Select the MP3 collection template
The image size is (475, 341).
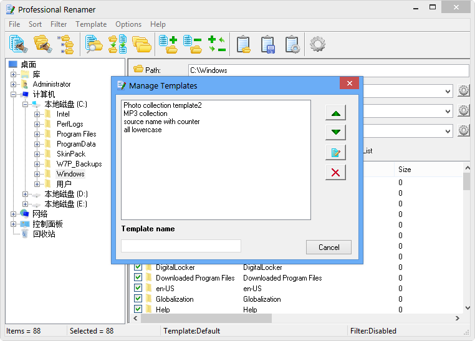click(145, 113)
